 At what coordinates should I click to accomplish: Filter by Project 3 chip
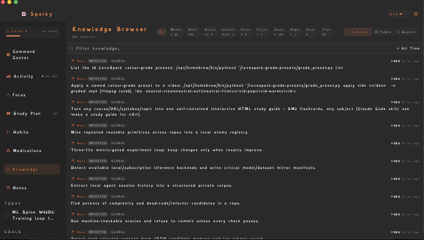point(262,32)
